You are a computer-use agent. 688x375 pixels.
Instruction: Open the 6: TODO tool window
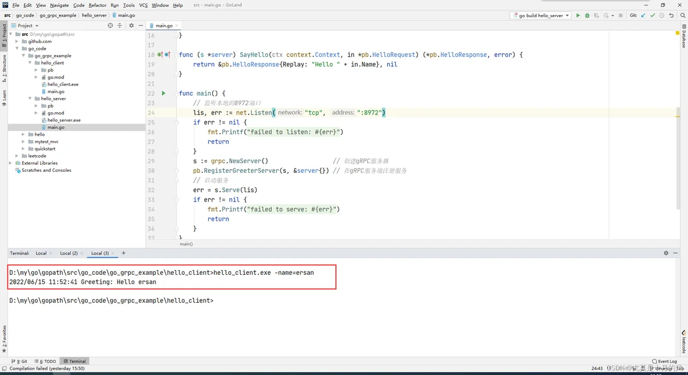point(45,361)
